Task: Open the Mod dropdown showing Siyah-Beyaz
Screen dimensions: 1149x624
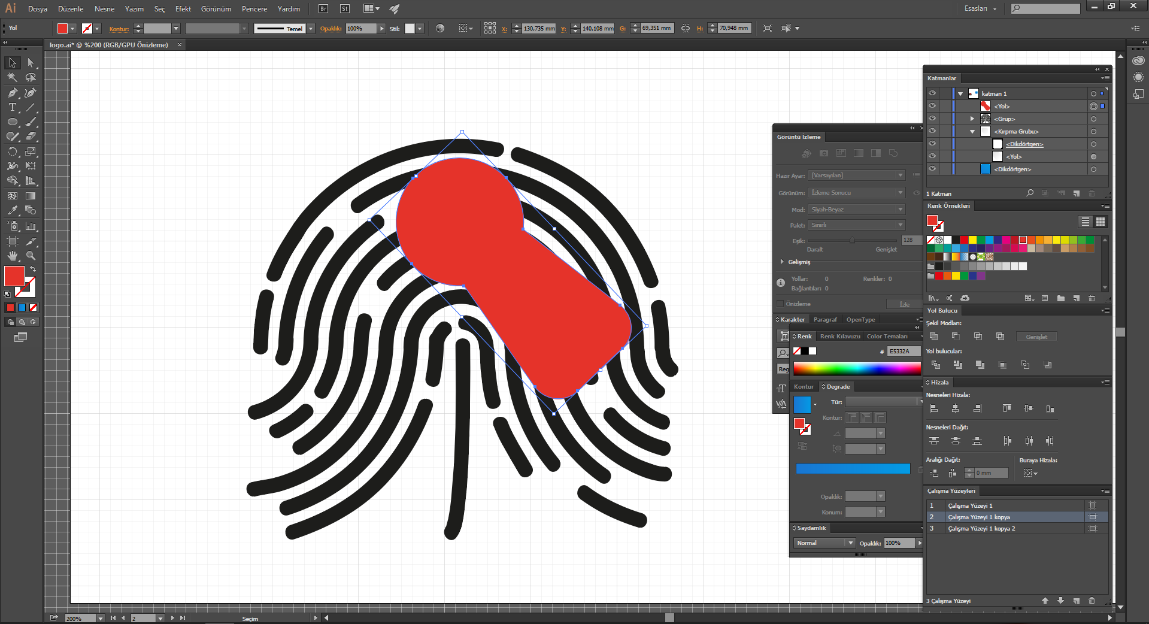Action: click(857, 210)
